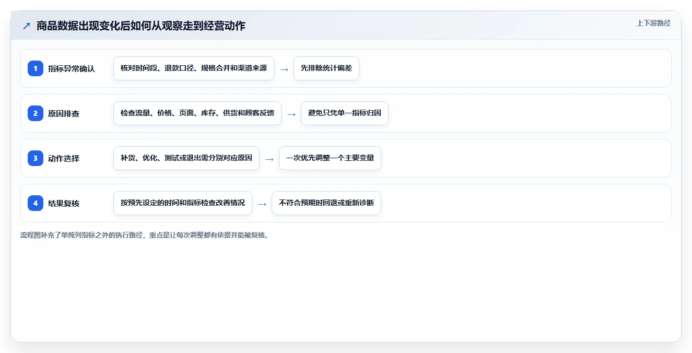
Task: Click the step 4 number badge
Action: pos(36,203)
